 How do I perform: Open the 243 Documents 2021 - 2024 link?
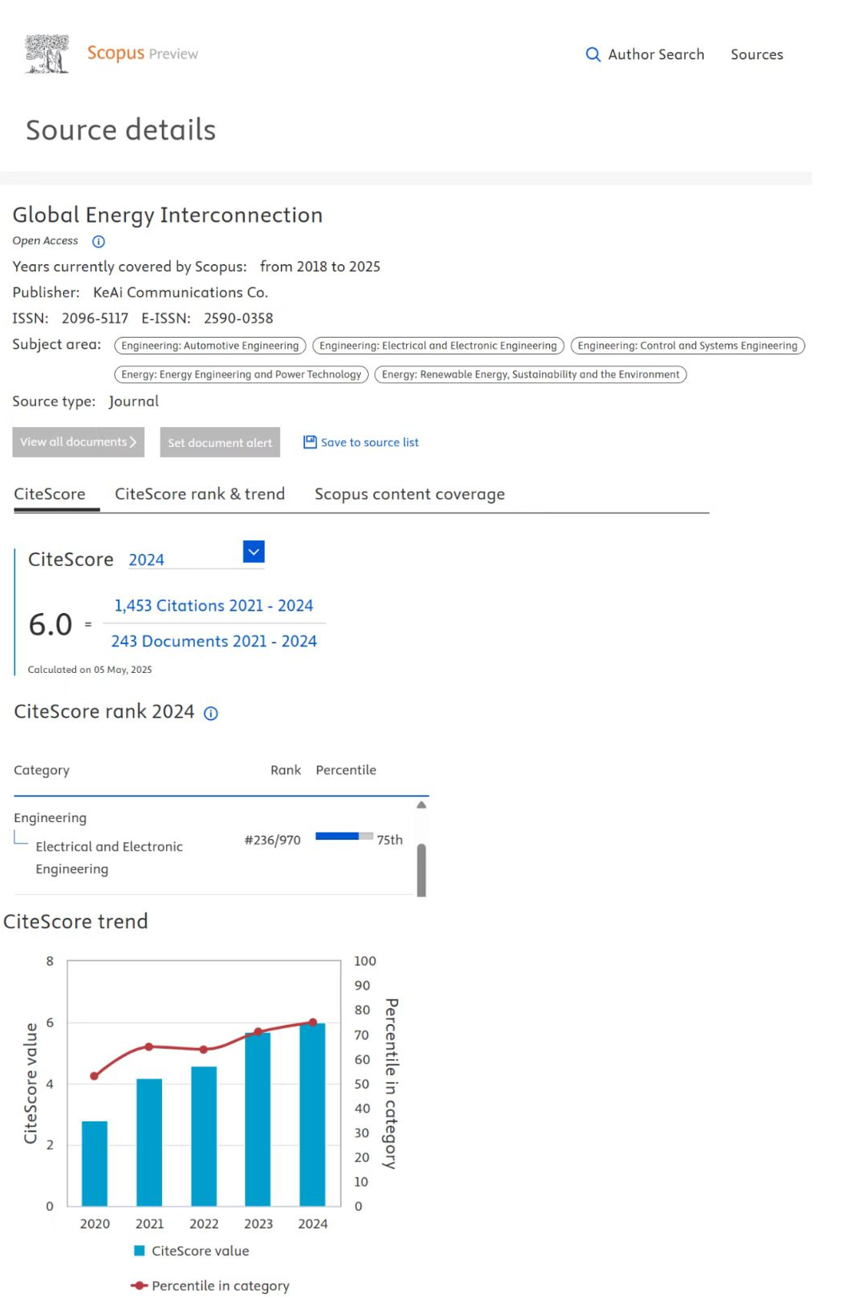214,641
